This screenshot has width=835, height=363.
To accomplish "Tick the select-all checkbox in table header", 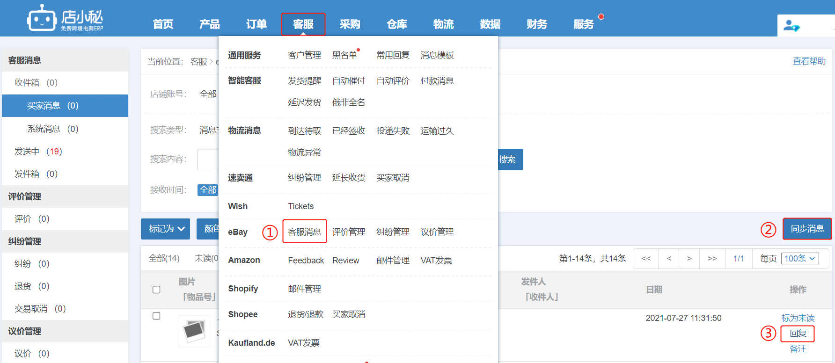I will point(156,290).
